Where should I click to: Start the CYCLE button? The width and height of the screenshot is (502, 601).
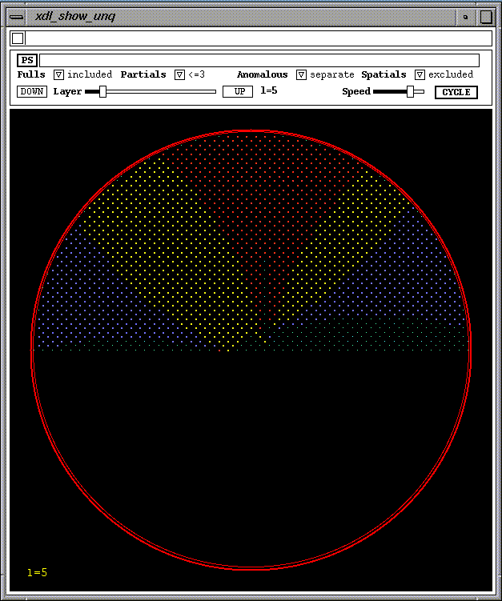456,92
